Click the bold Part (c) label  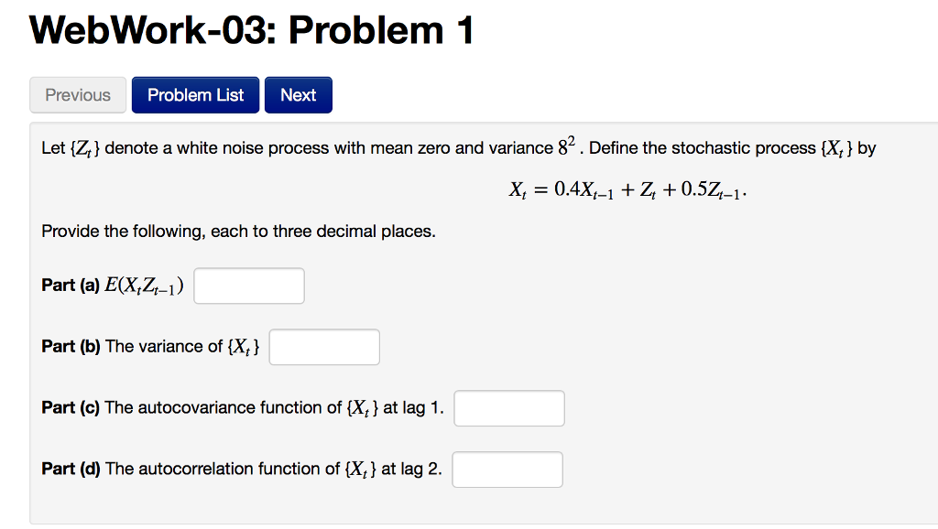tap(71, 408)
